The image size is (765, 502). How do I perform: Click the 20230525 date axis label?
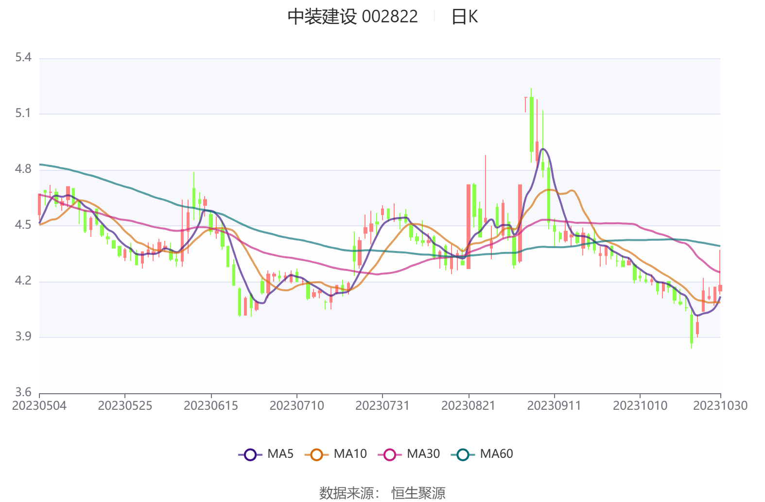click(x=125, y=405)
